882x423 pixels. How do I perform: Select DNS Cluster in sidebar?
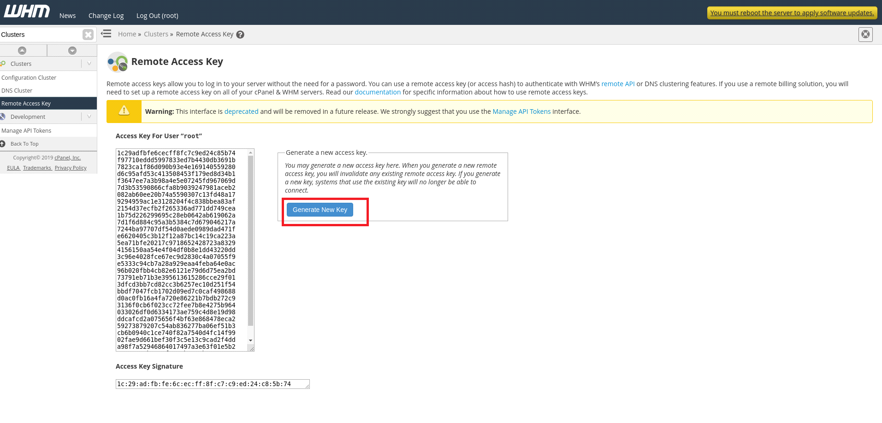coord(17,91)
